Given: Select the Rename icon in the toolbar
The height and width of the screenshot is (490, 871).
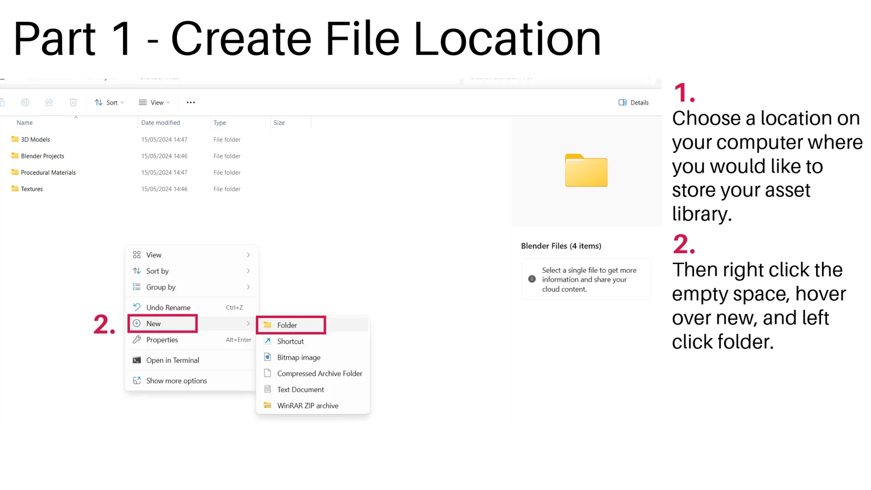Looking at the screenshot, I should [24, 102].
